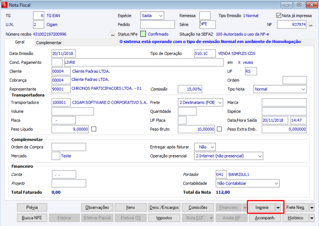
Task: Click the Conta input field
Action: [64, 174]
